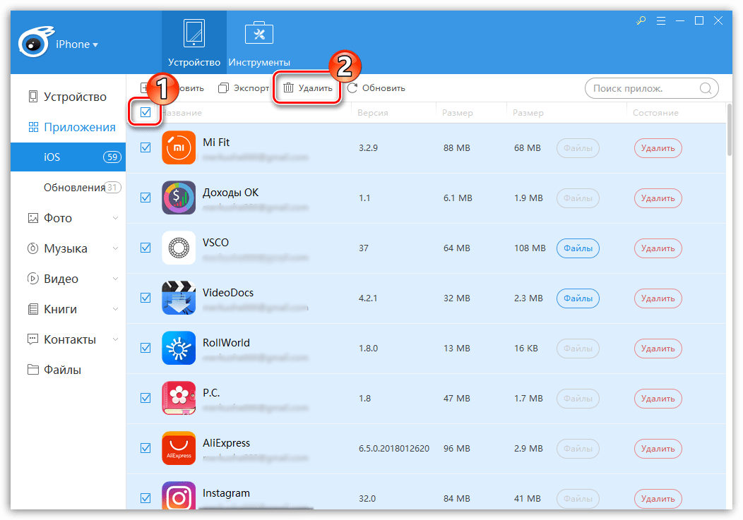Viewport: 743px width, 520px height.
Task: Click Файлы button for VSCO
Action: pyautogui.click(x=578, y=248)
